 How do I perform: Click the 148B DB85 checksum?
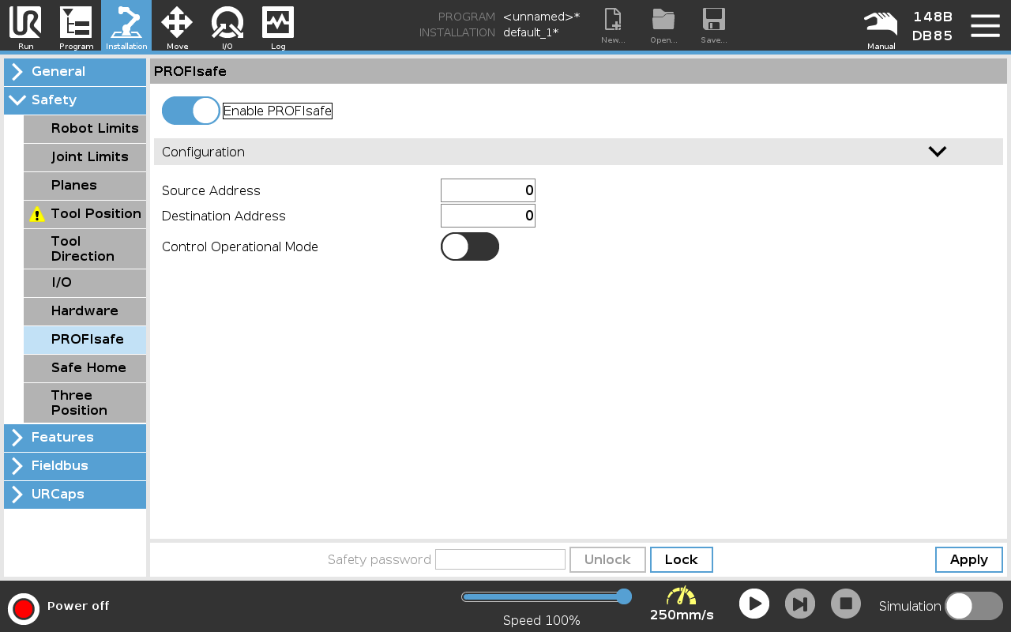(932, 26)
